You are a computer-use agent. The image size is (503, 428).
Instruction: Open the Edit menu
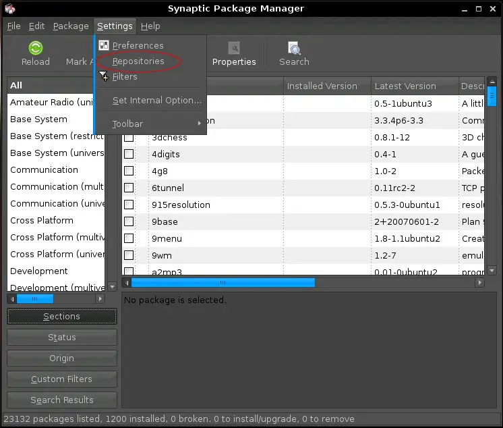[x=36, y=26]
